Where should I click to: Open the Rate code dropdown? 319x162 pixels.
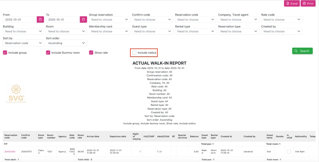[282, 20]
